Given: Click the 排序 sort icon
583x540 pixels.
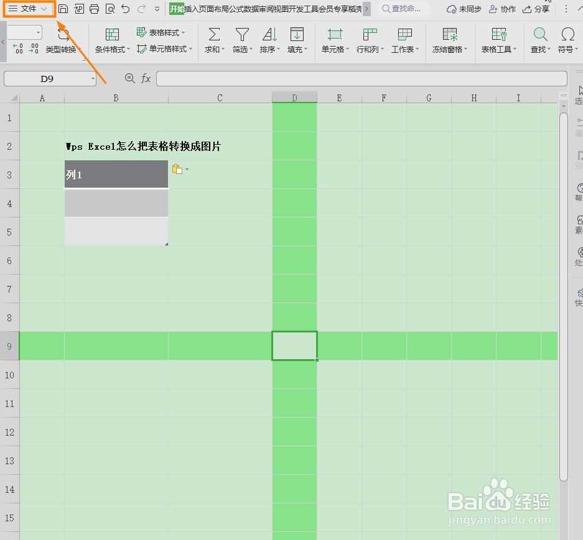Looking at the screenshot, I should point(269,34).
